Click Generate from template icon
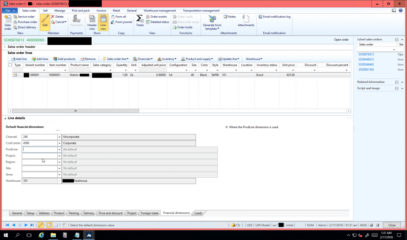407x240 pixels. click(212, 22)
